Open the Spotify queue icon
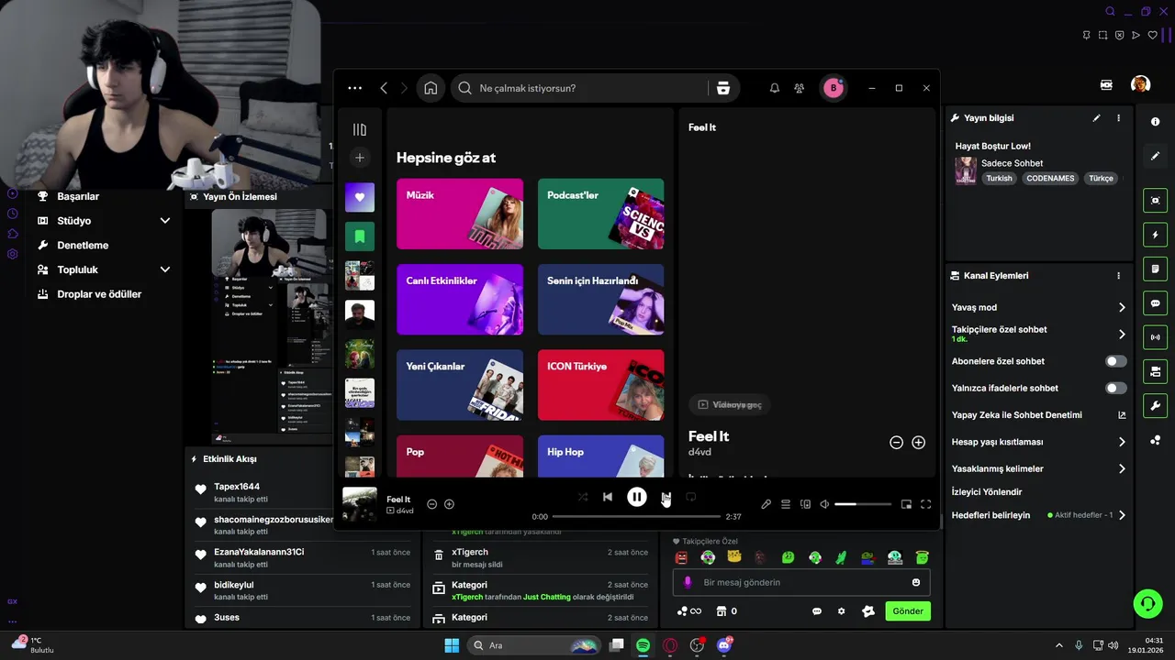1175x660 pixels. pyautogui.click(x=786, y=504)
